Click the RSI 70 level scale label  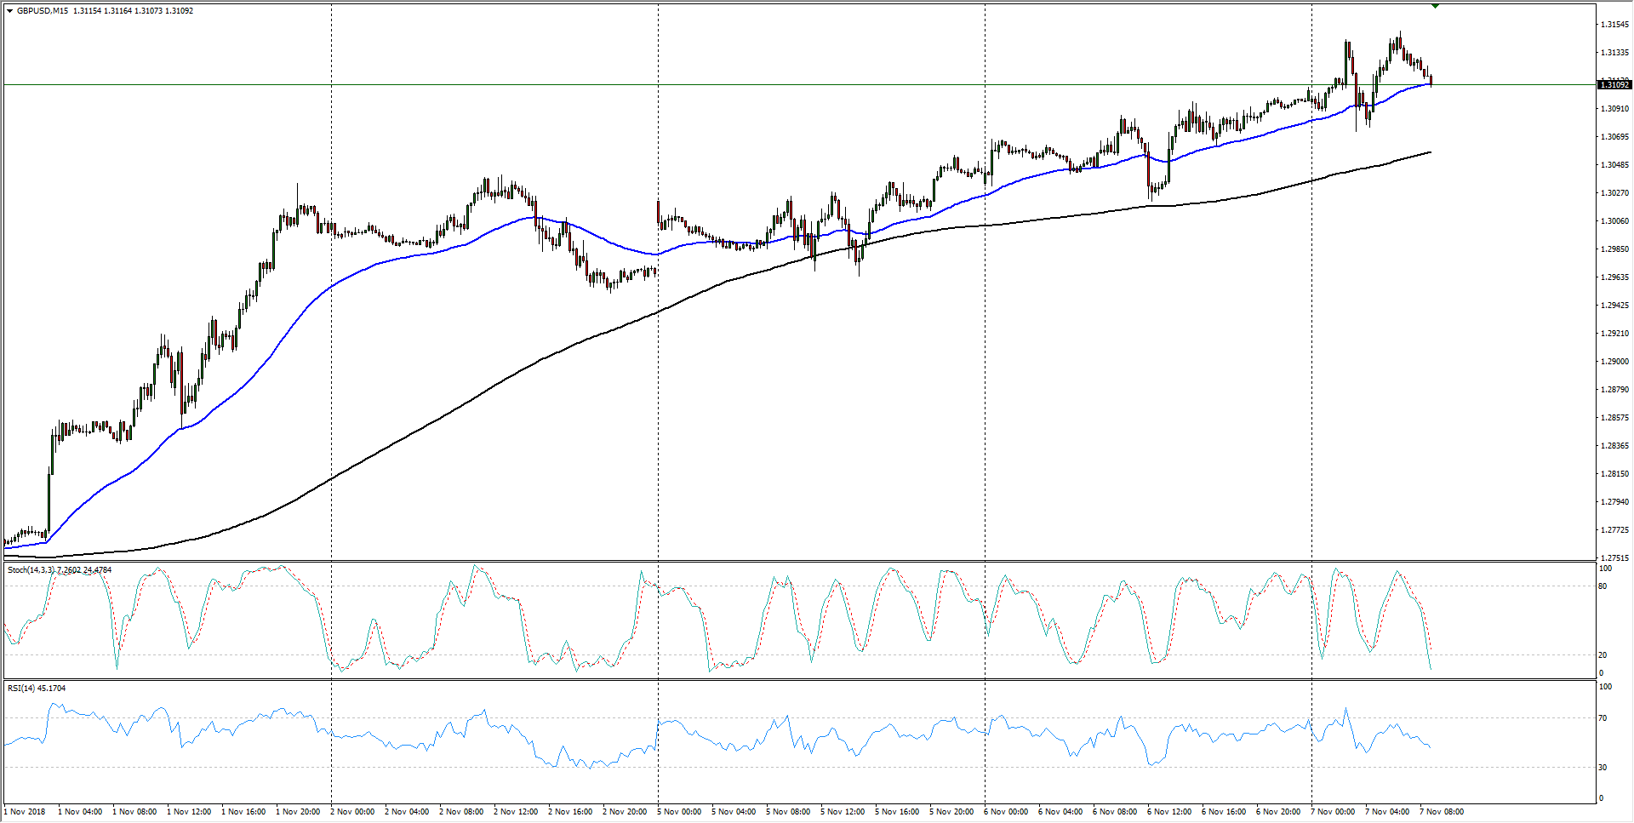click(x=1603, y=718)
